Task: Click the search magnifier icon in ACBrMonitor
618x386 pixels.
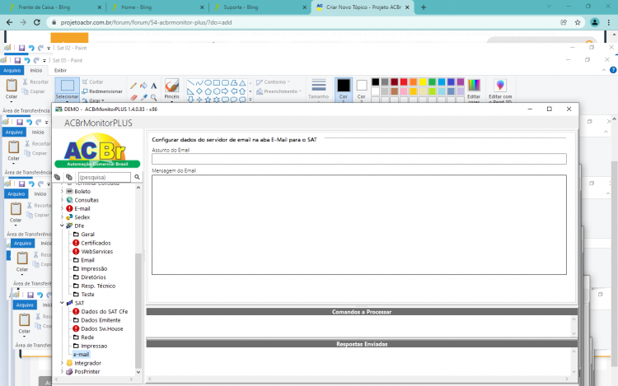Action: coord(137,177)
